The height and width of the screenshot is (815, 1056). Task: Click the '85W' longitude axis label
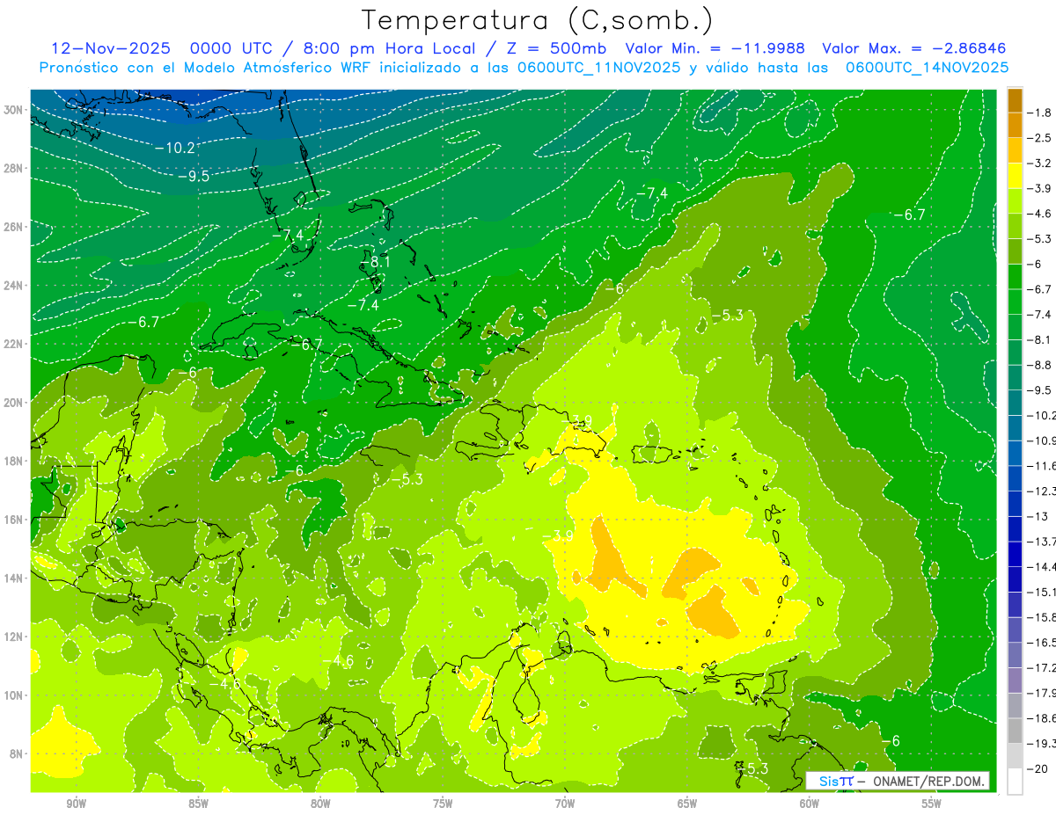pyautogui.click(x=198, y=804)
